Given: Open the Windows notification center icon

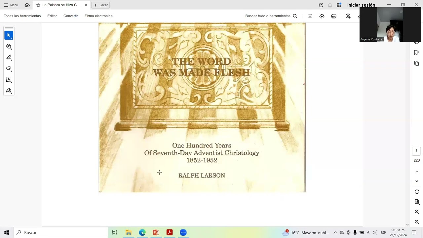Looking at the screenshot, I should tap(414, 233).
